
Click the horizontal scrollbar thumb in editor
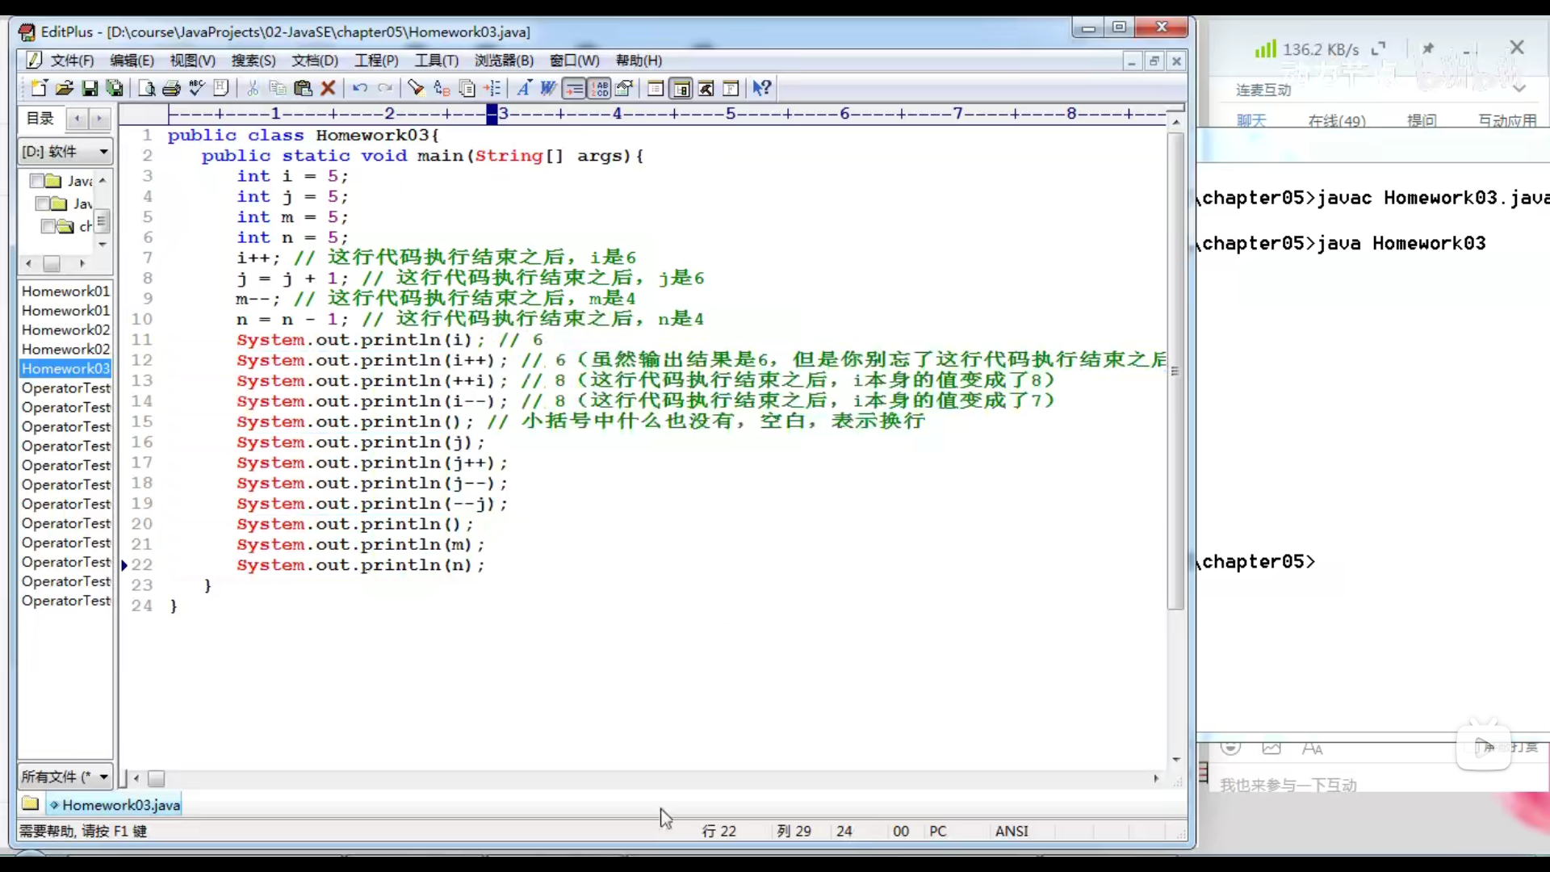pyautogui.click(x=157, y=778)
